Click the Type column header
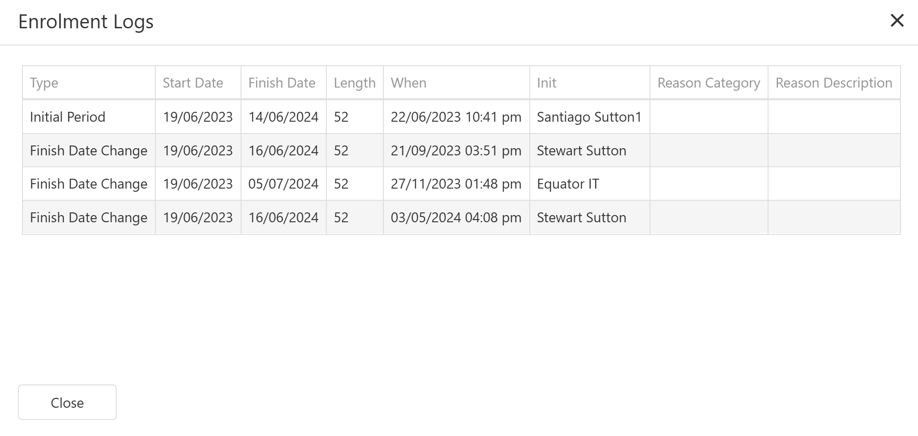This screenshot has width=918, height=436. click(x=44, y=83)
